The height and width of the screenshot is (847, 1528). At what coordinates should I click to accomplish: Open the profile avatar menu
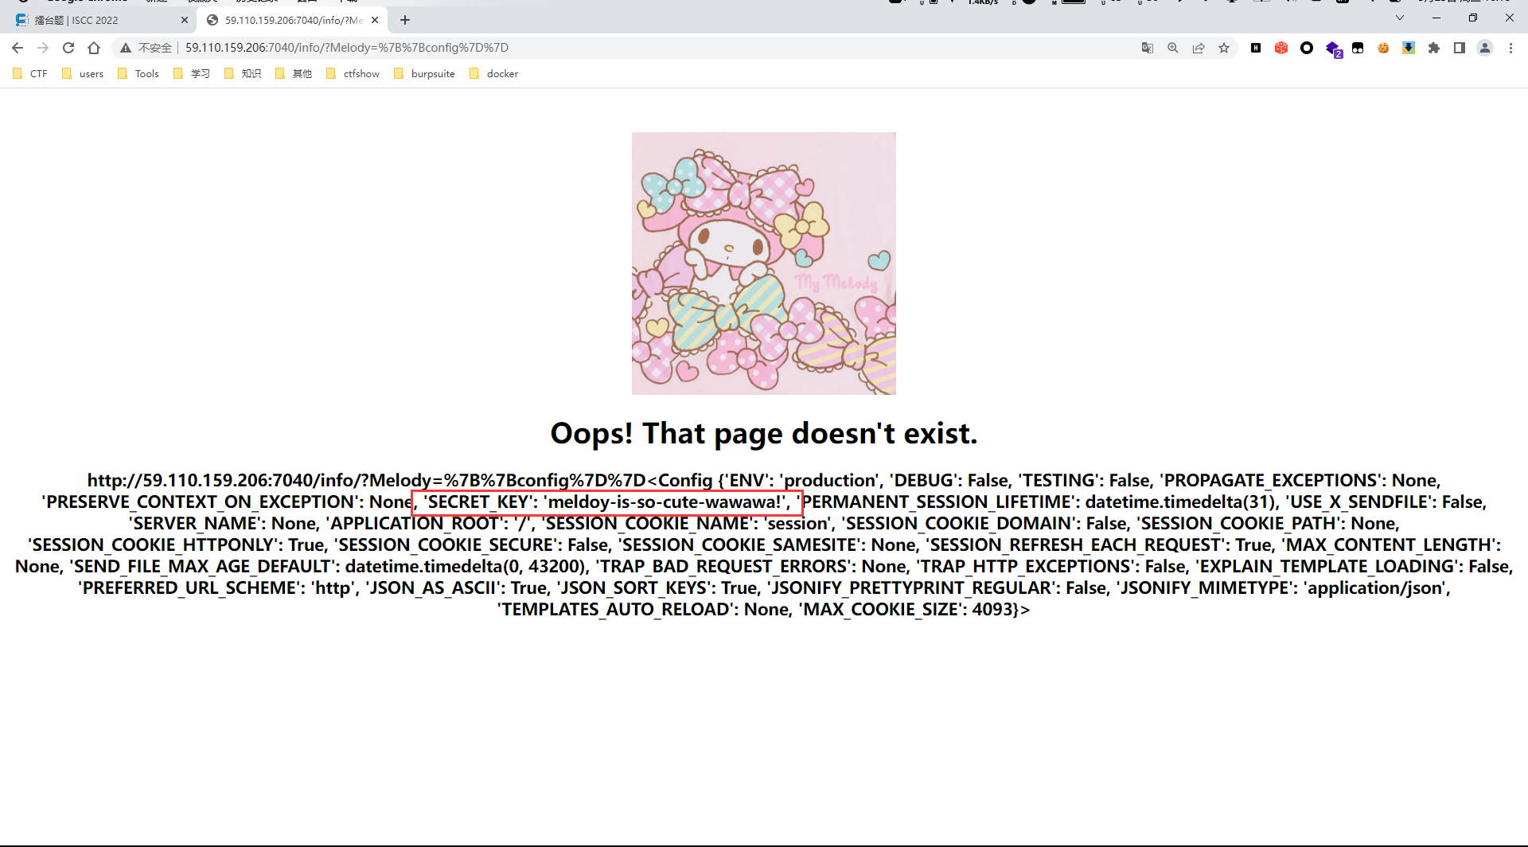click(x=1485, y=48)
